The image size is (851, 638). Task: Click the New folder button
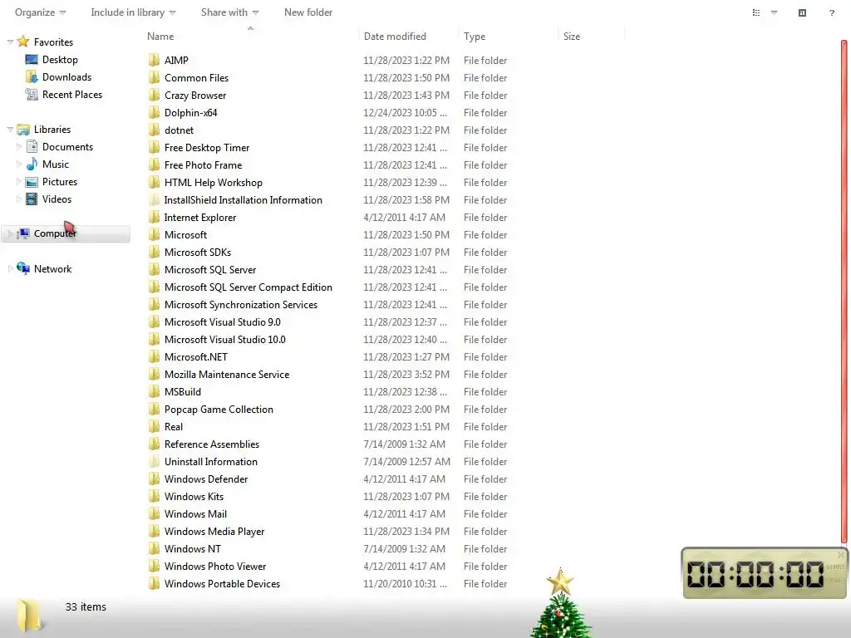308,12
